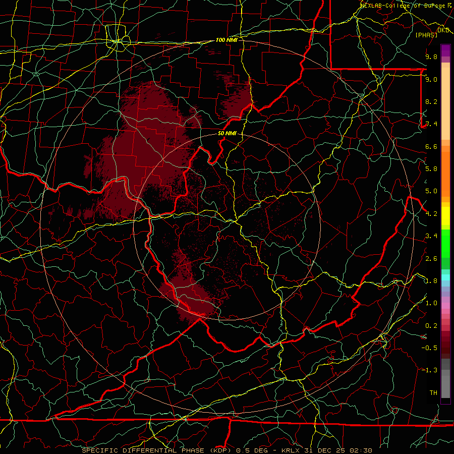Click the 5.8 scale value
Image resolution: width=454 pixels, height=454 pixels.
point(431,169)
